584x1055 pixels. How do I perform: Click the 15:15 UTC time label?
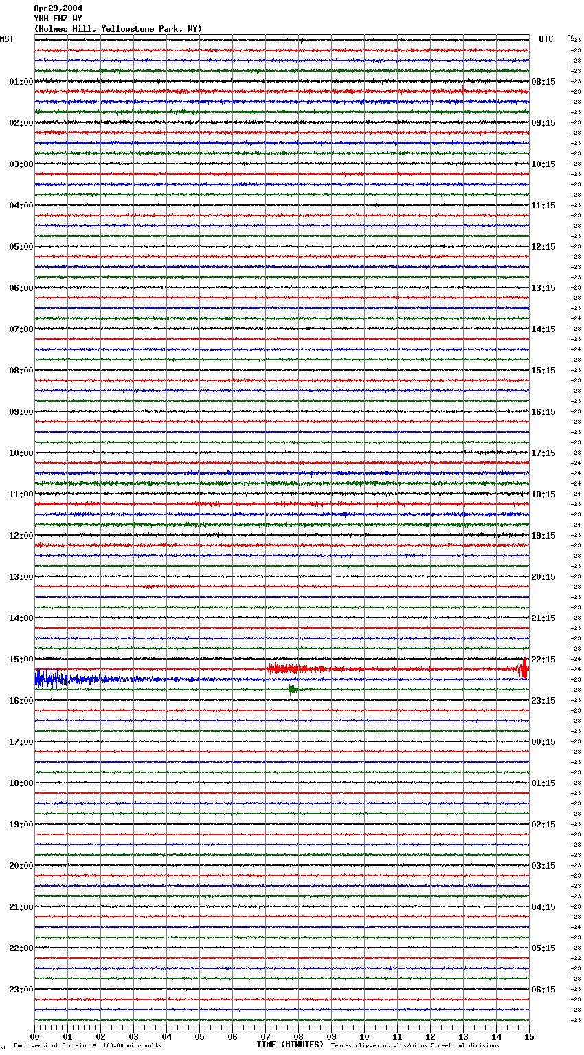pyautogui.click(x=543, y=371)
